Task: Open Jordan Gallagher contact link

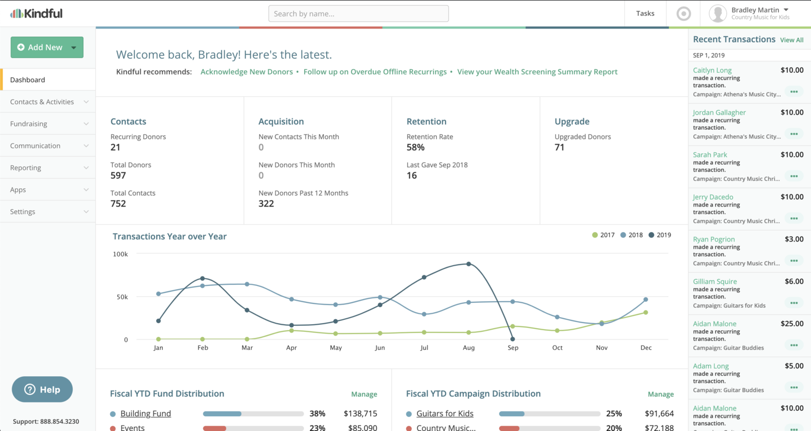Action: [719, 112]
